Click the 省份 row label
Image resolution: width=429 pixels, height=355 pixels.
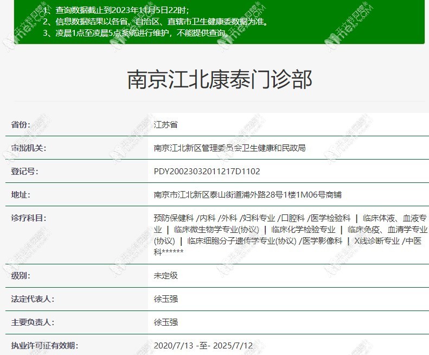coord(21,124)
